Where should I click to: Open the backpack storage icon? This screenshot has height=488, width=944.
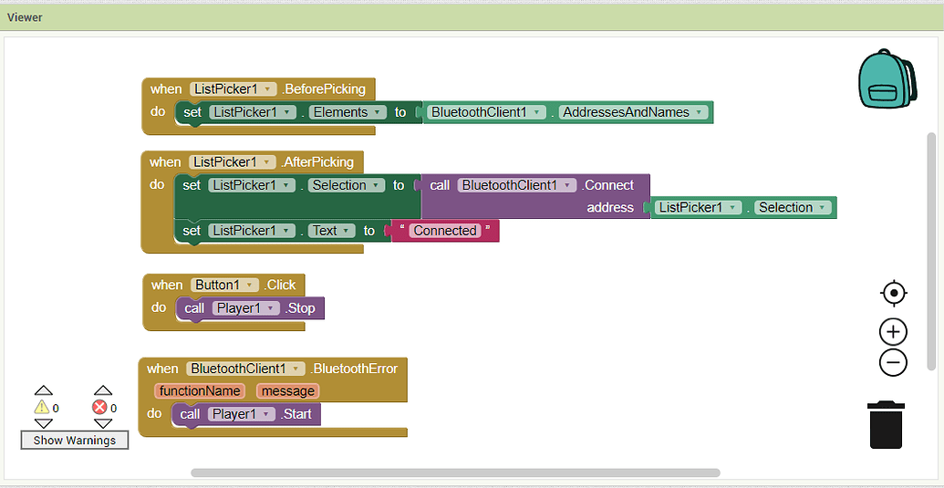pyautogui.click(x=886, y=80)
